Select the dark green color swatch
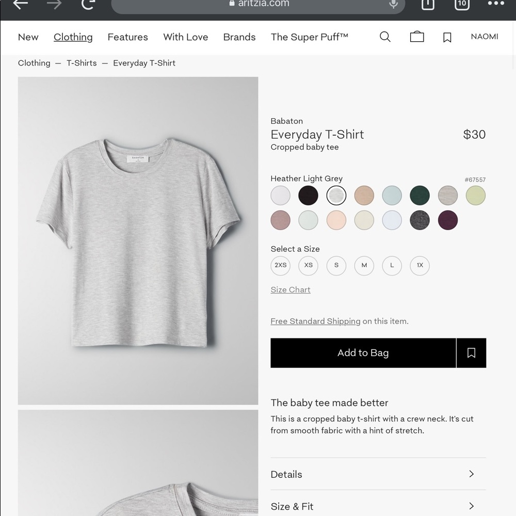Image resolution: width=516 pixels, height=516 pixels. [x=420, y=195]
